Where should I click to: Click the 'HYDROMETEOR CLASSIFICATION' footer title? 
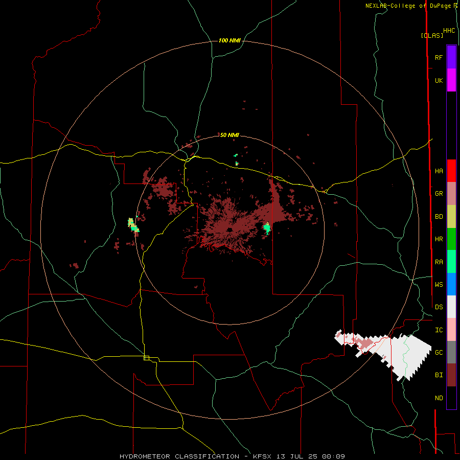click(x=179, y=456)
